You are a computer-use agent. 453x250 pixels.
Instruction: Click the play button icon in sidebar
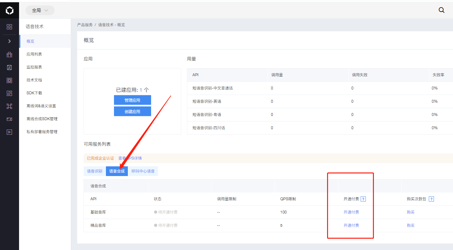(9, 132)
